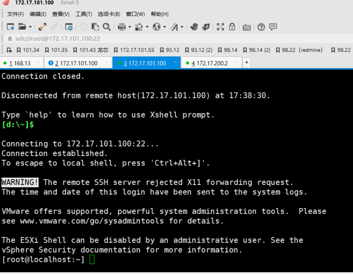Open the 帮助(H) menu
Viewport: 353px width, 274px height.
point(160,14)
